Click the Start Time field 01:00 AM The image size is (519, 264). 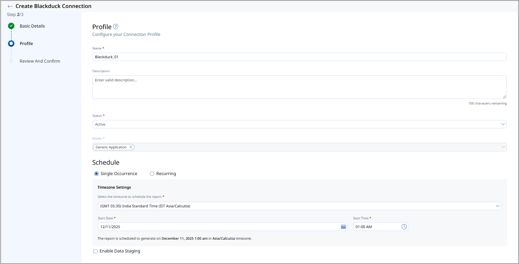(x=381, y=227)
